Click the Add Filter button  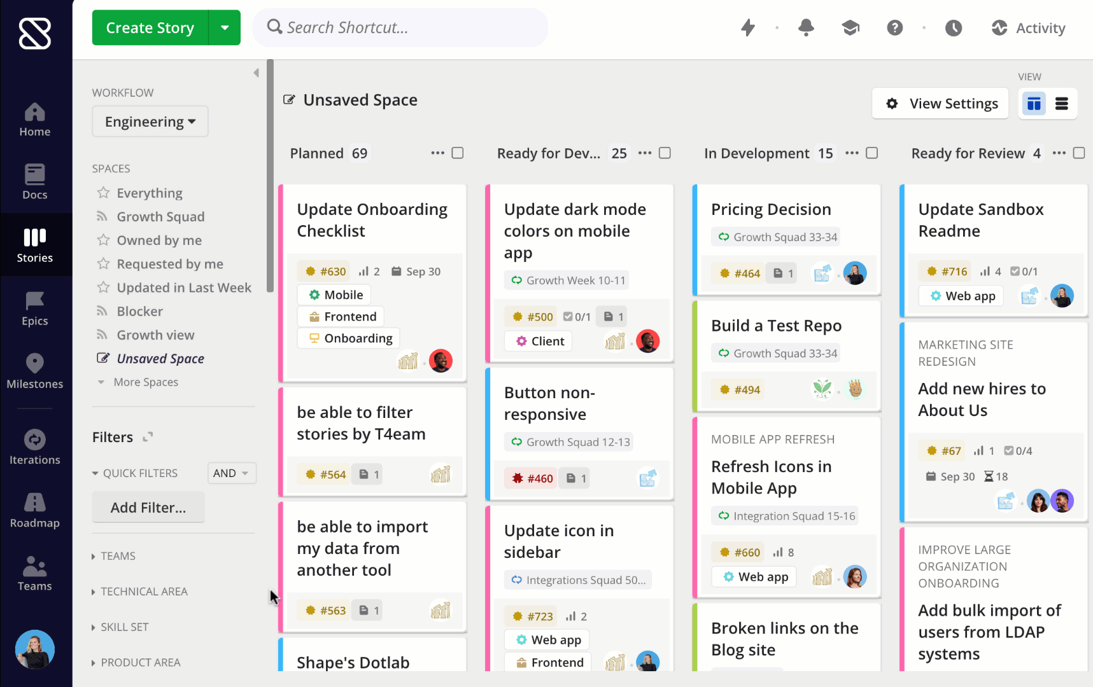pos(148,508)
